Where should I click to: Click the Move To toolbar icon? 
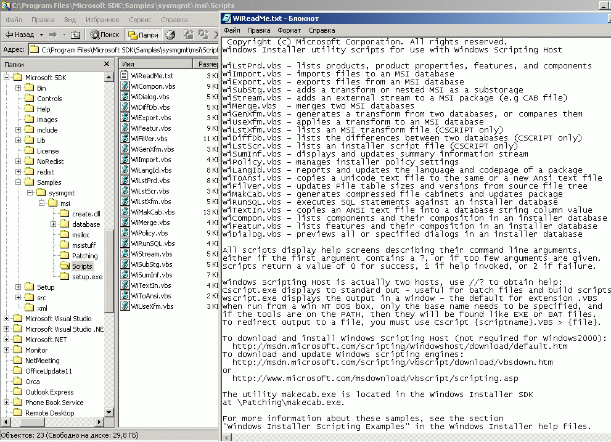(x=189, y=35)
